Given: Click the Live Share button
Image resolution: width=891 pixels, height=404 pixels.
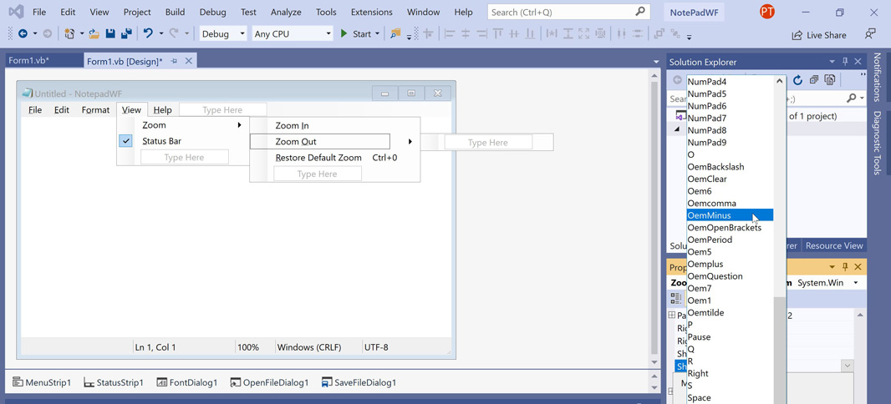Looking at the screenshot, I should click(819, 35).
